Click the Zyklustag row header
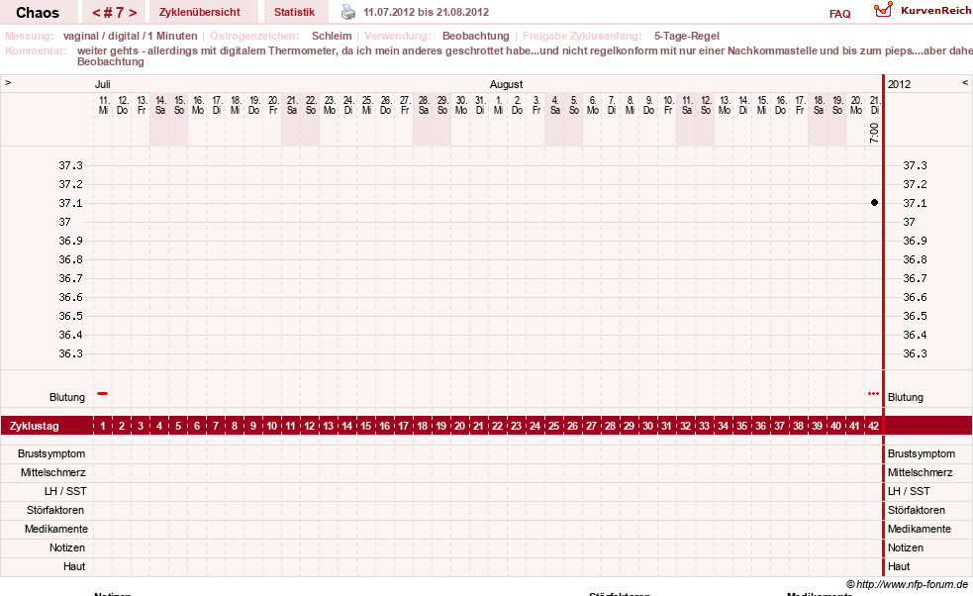The height and width of the screenshot is (596, 973). pos(34,426)
